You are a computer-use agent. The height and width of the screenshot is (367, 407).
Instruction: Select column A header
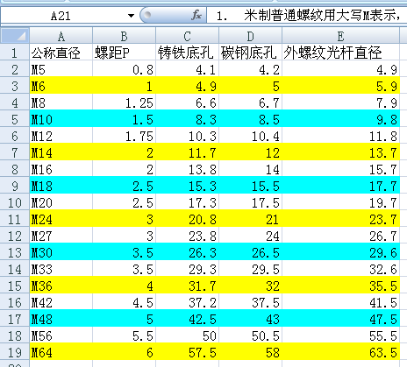(61, 36)
